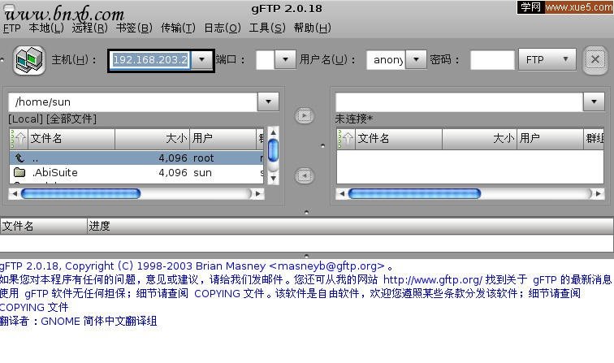The width and height of the screenshot is (614, 363).
Task: Open the 帮助(H) help menu
Action: tap(313, 28)
